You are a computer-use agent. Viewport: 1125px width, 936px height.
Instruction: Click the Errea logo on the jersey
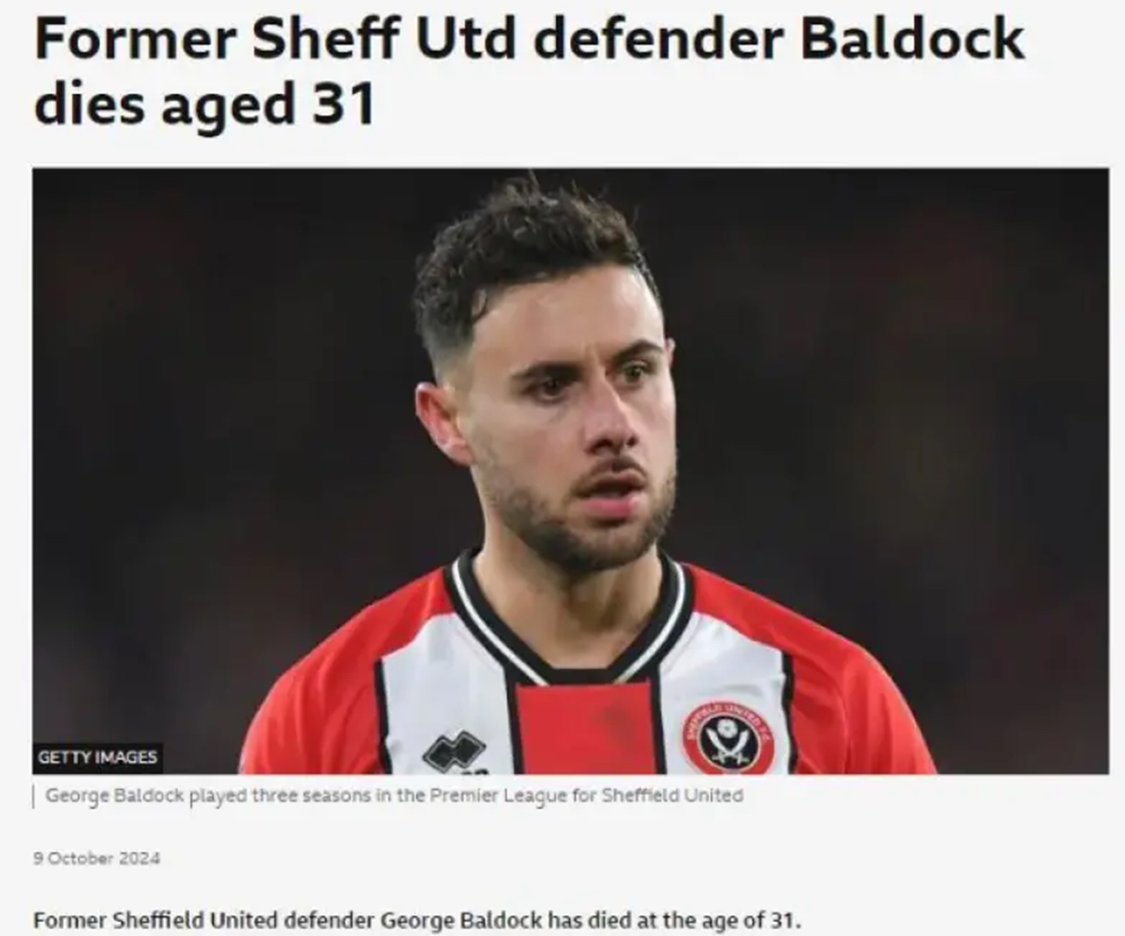point(455,753)
